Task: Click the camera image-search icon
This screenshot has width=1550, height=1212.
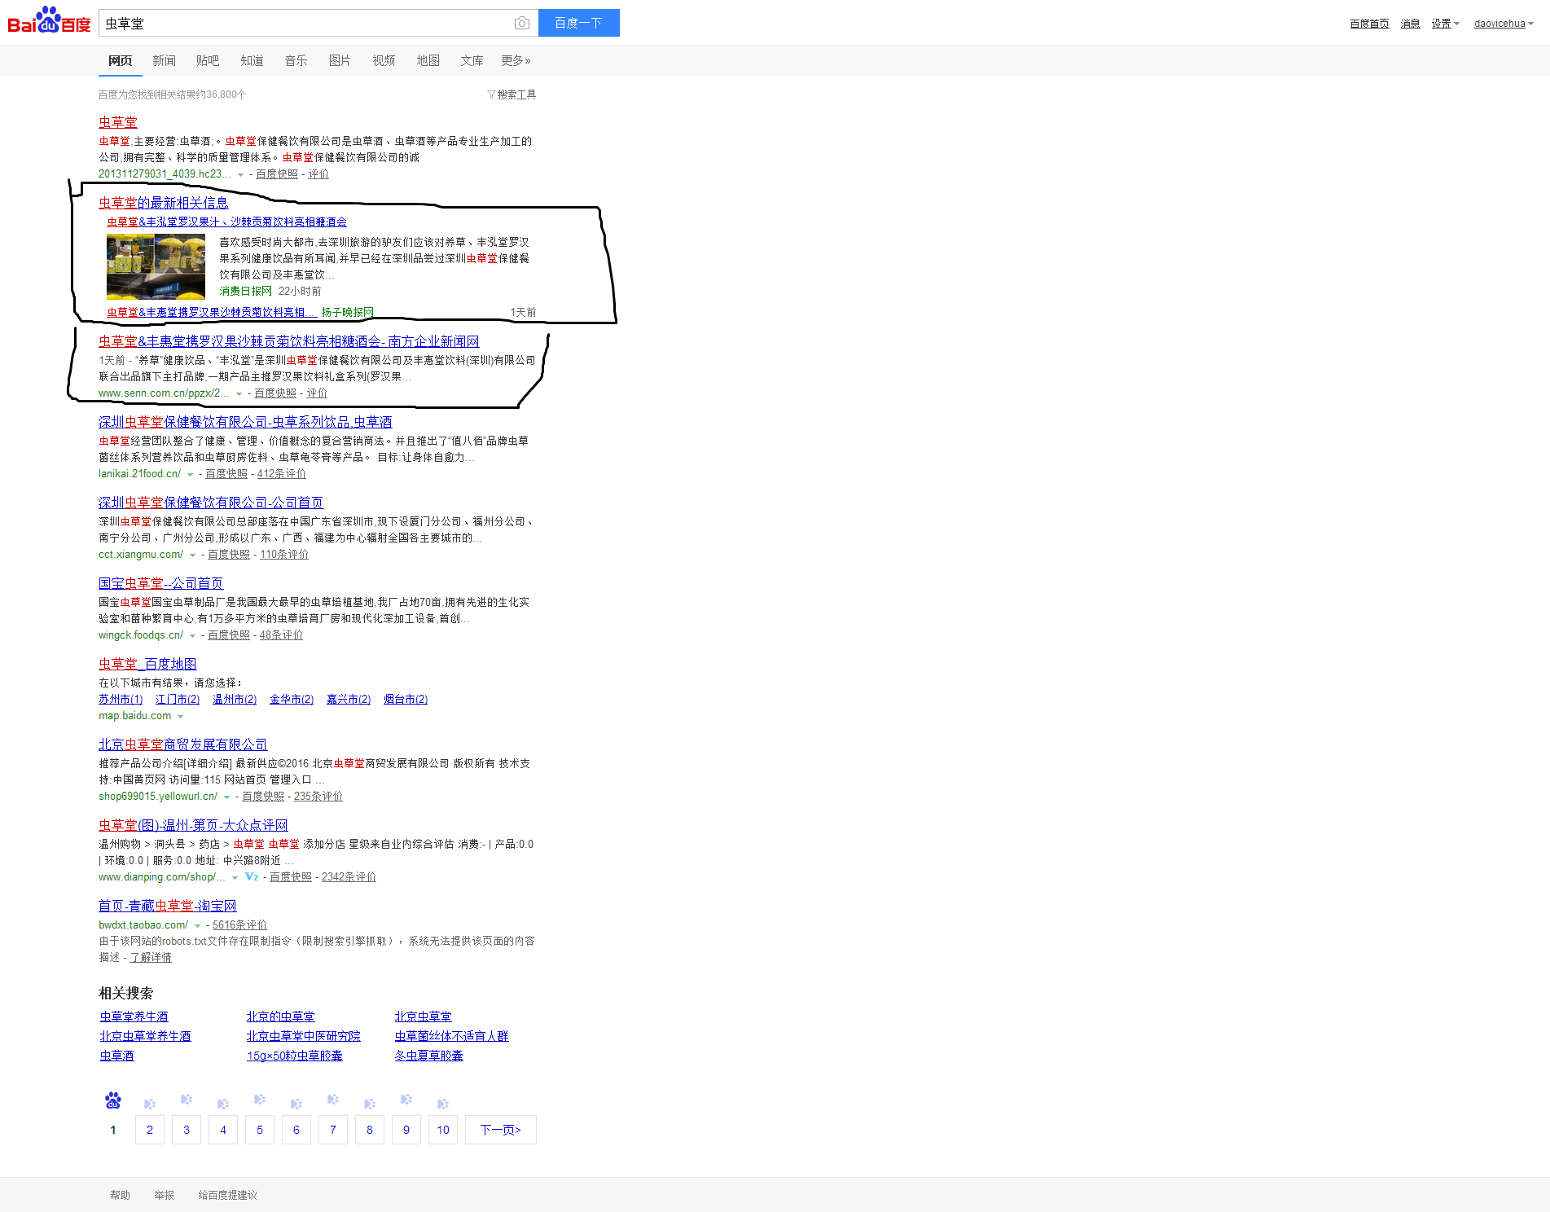Action: pyautogui.click(x=522, y=24)
